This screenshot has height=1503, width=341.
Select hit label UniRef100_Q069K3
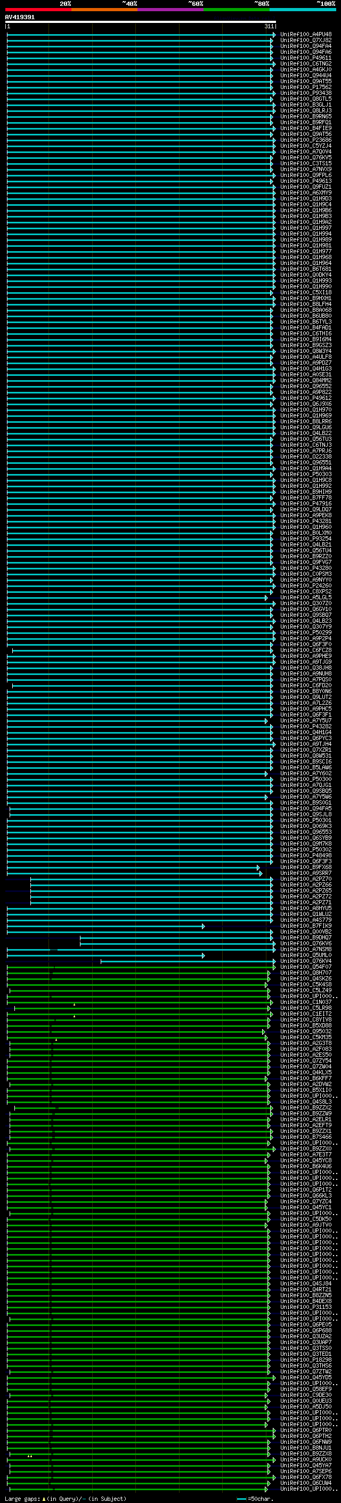(306, 826)
